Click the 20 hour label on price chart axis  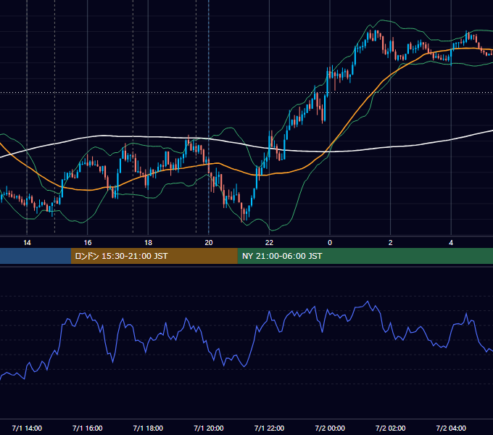pyautogui.click(x=209, y=243)
